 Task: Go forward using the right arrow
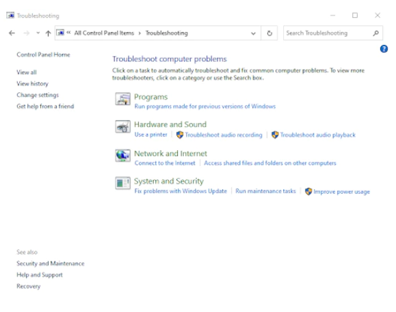point(26,33)
